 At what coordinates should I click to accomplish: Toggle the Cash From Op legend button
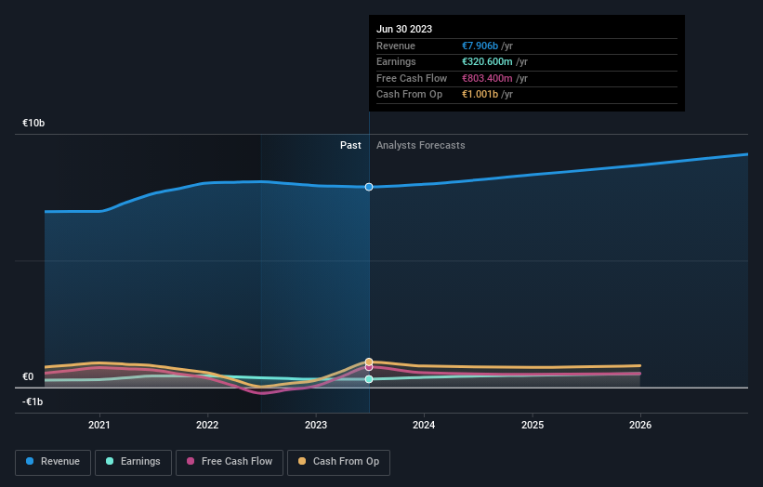pos(338,462)
